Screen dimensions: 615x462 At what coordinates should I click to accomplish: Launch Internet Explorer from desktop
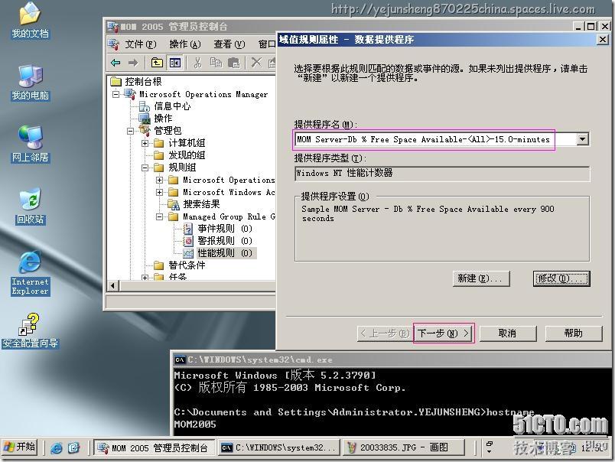tap(30, 273)
